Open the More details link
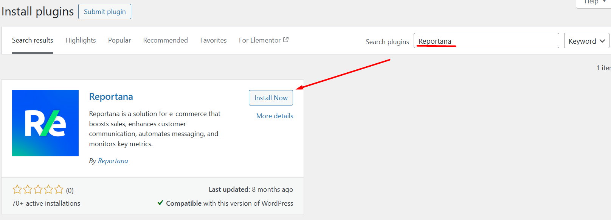The width and height of the screenshot is (611, 220). coord(274,116)
